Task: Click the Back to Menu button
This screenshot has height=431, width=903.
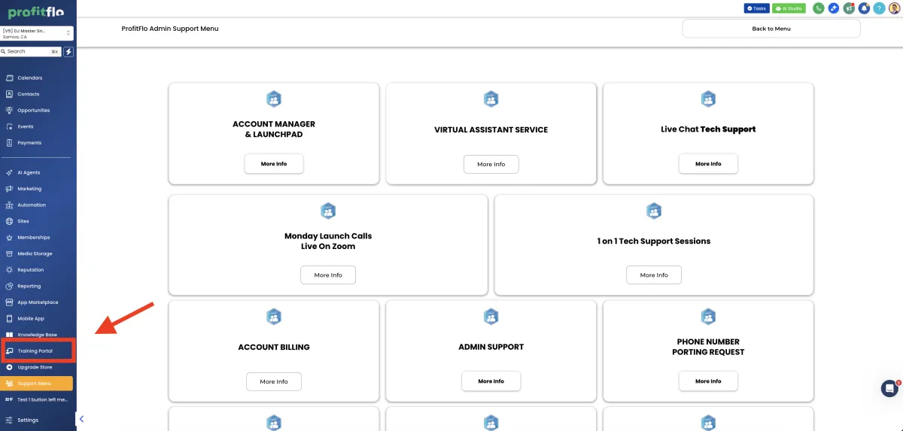Action: click(x=771, y=29)
